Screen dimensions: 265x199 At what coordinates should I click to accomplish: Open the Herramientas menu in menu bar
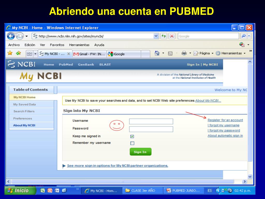point(79,45)
